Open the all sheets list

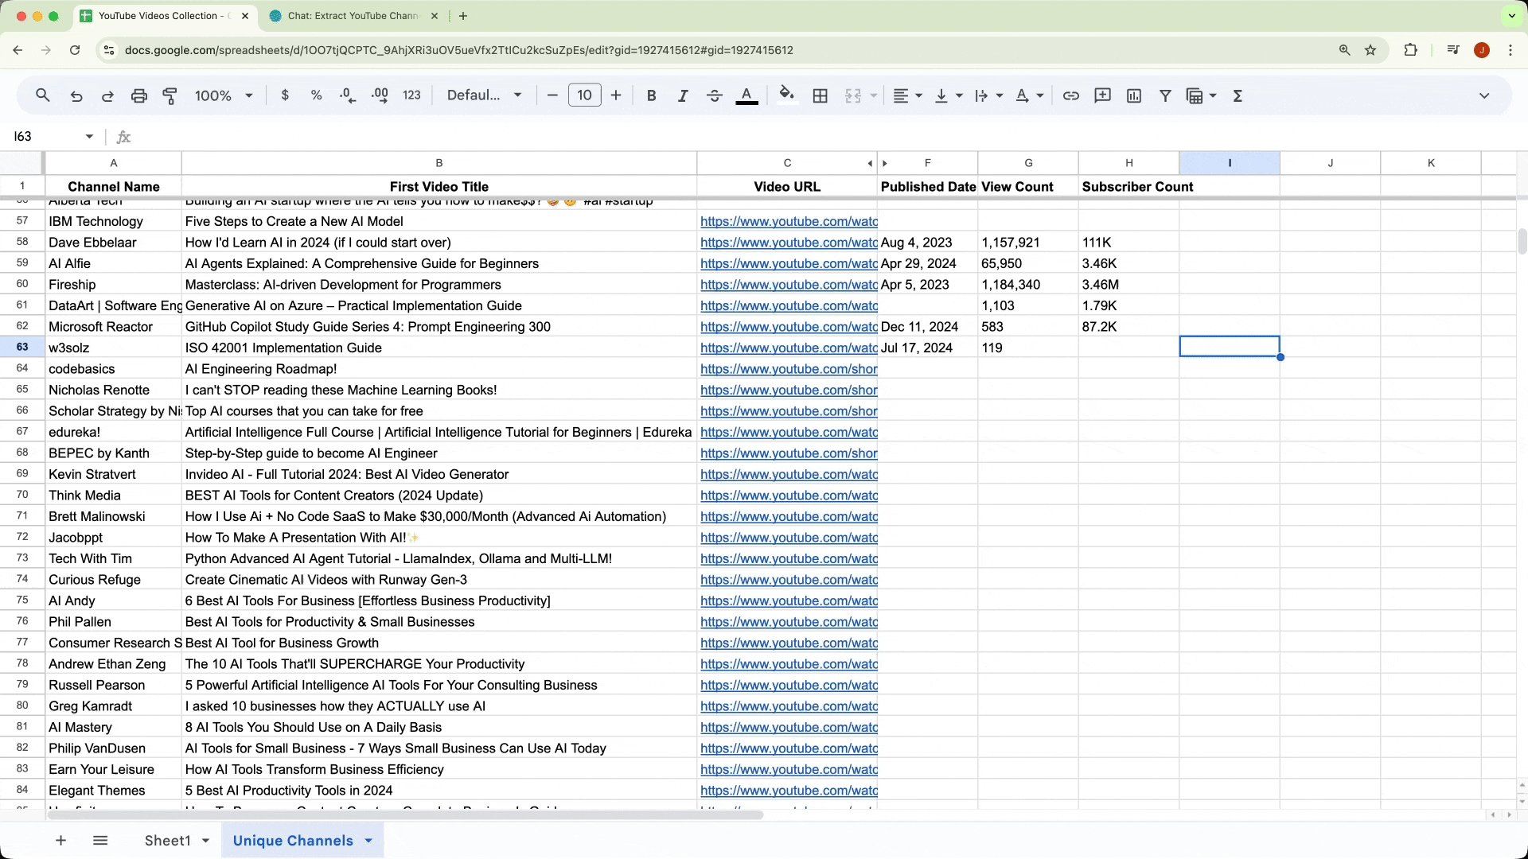point(100,841)
